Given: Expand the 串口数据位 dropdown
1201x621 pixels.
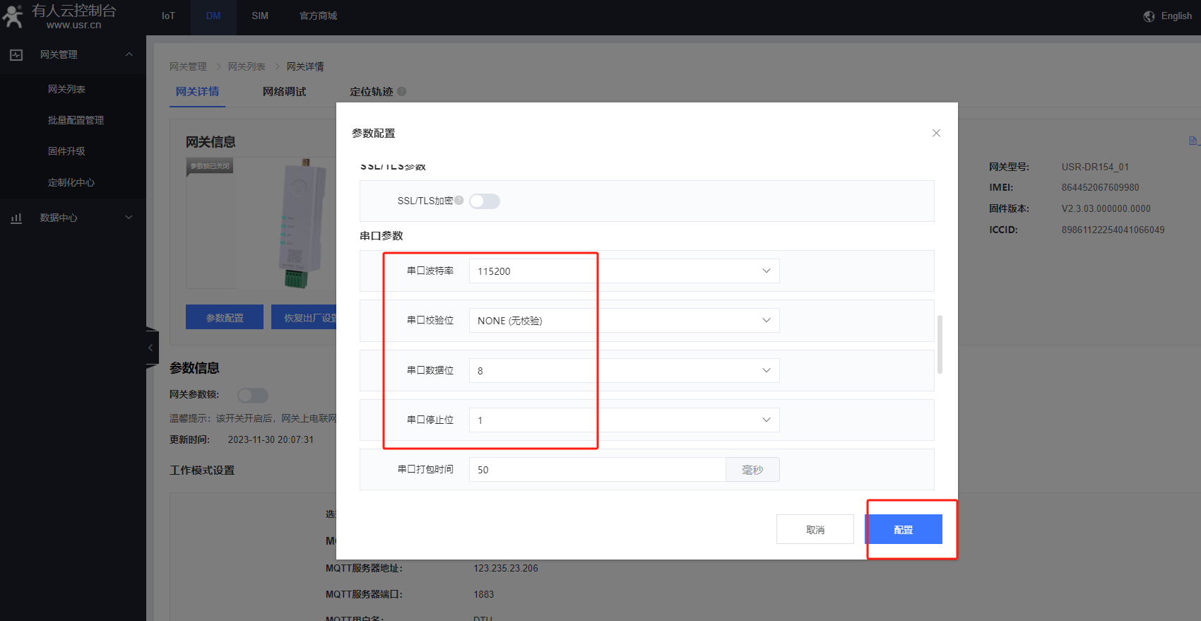Looking at the screenshot, I should point(624,371).
